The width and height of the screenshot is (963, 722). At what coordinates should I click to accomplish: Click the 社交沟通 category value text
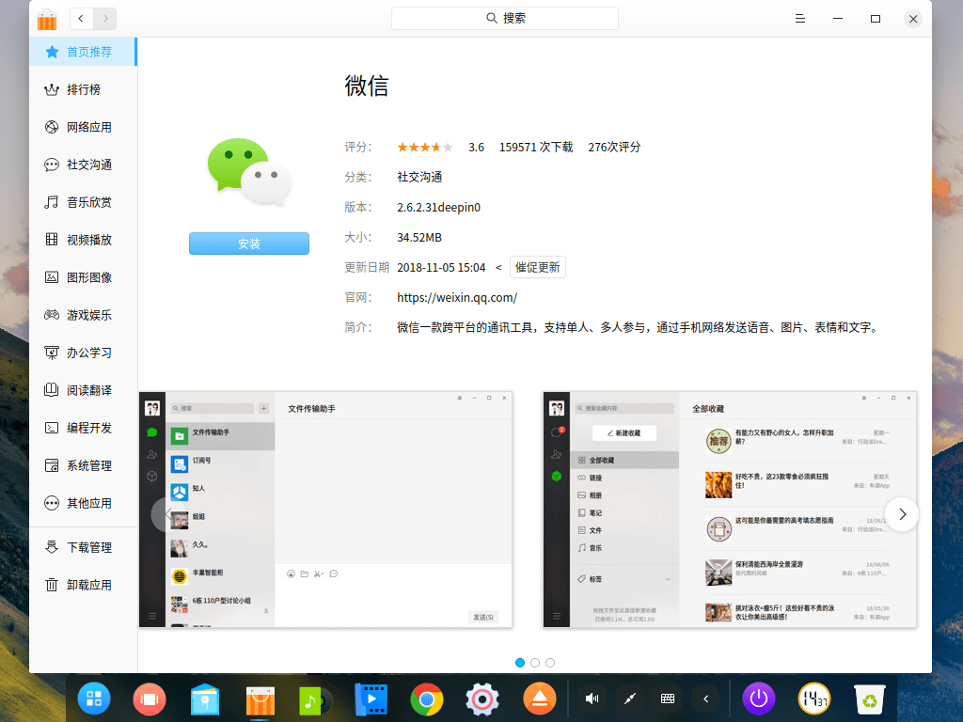(419, 178)
